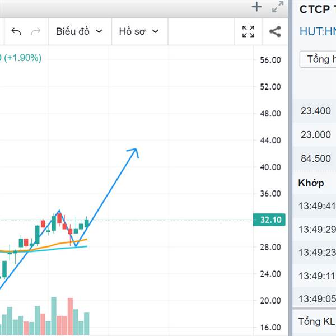Screen dimensions: 336x336
Task: Select the 13:49:41 matched trade row
Action: (315, 206)
